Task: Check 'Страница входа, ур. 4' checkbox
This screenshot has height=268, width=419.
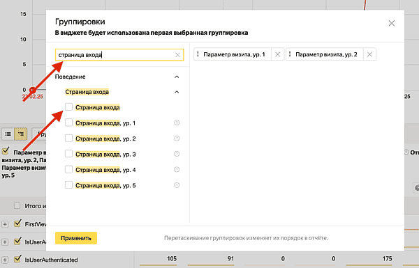Action: 68,169
